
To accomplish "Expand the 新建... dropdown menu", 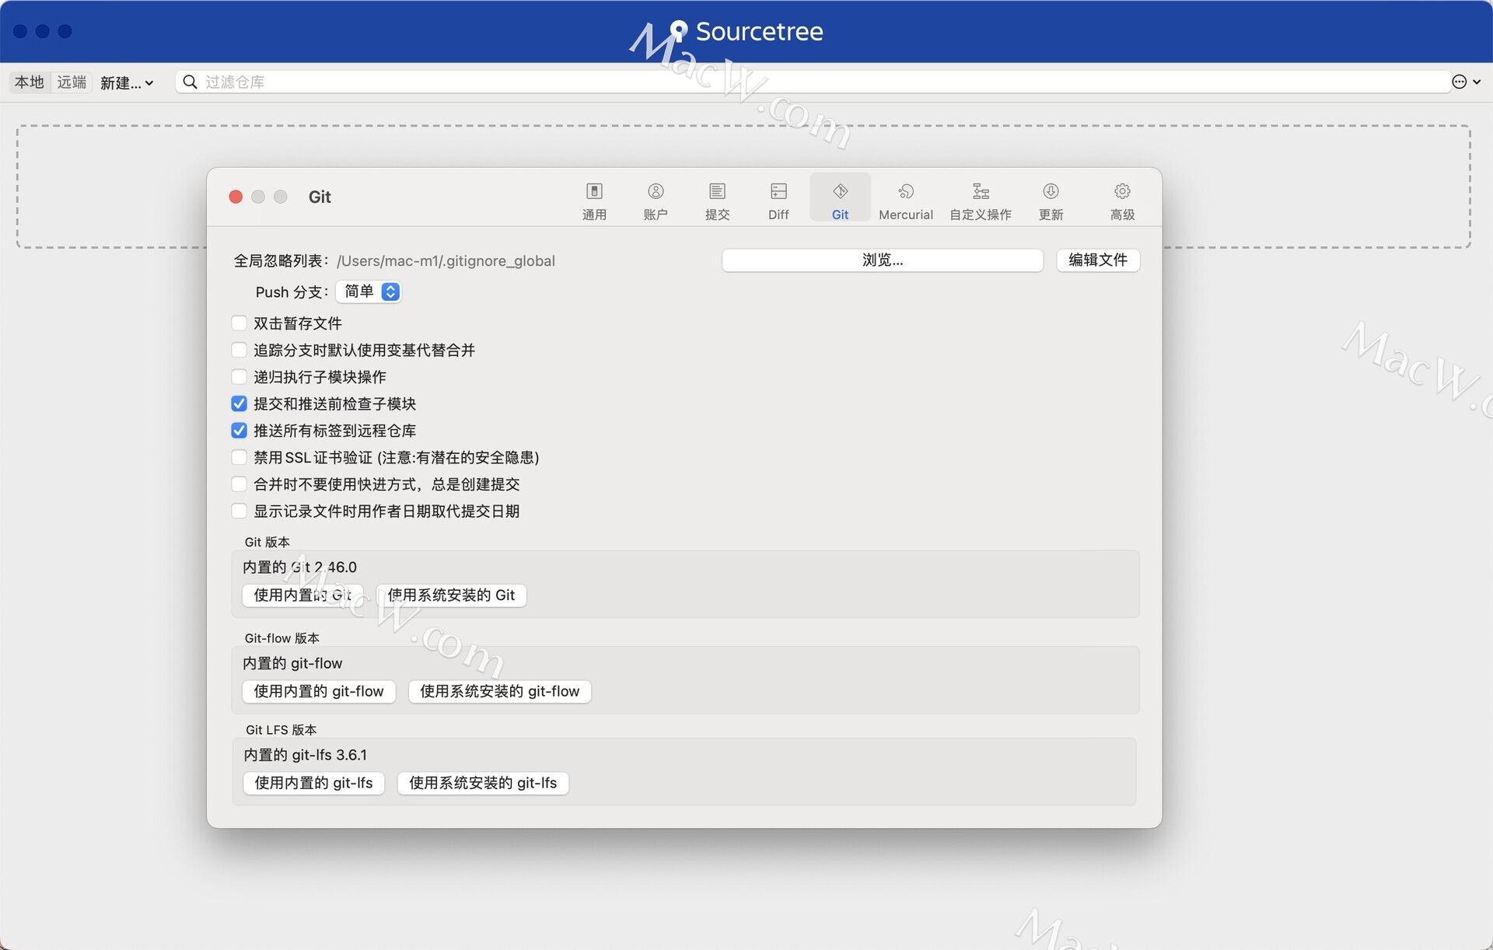I will pyautogui.click(x=127, y=82).
